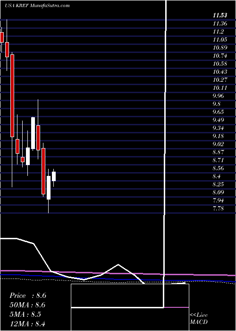The image size is (236, 331).
Task: Click the 10.58 price axis label
Action: (x=220, y=64)
